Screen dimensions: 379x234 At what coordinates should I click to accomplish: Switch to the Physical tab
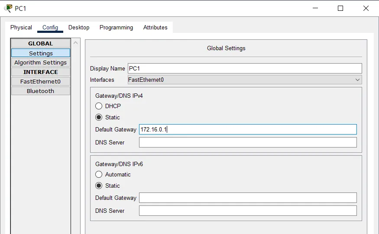click(21, 28)
